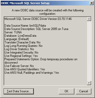Click the driver version line in the summary
The height and width of the screenshot is (98, 95).
38,19
